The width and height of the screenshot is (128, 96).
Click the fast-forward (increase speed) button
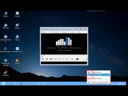coord(63,59)
